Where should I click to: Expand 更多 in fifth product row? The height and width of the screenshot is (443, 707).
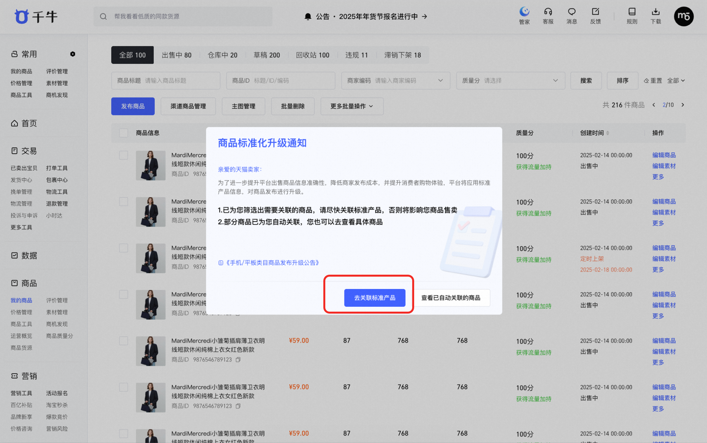tap(658, 362)
